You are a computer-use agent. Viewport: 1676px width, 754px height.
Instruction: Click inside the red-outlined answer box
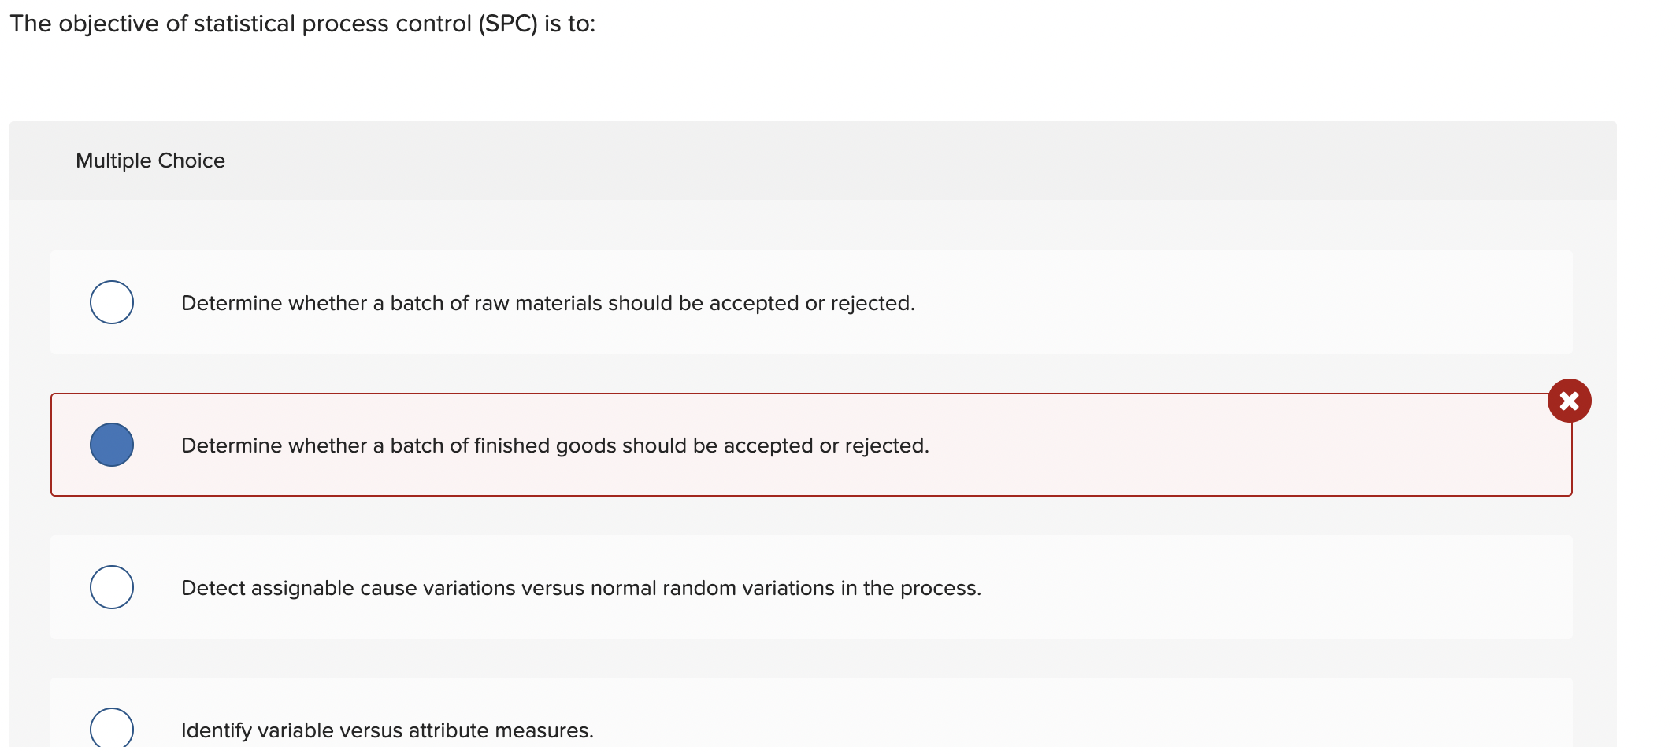click(x=811, y=445)
